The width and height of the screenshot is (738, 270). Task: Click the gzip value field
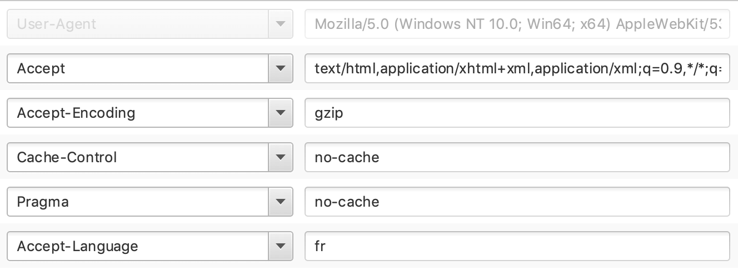coord(517,113)
